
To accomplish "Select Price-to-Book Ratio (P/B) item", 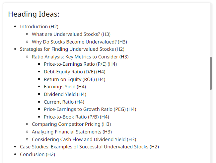I will [x=76, y=117].
